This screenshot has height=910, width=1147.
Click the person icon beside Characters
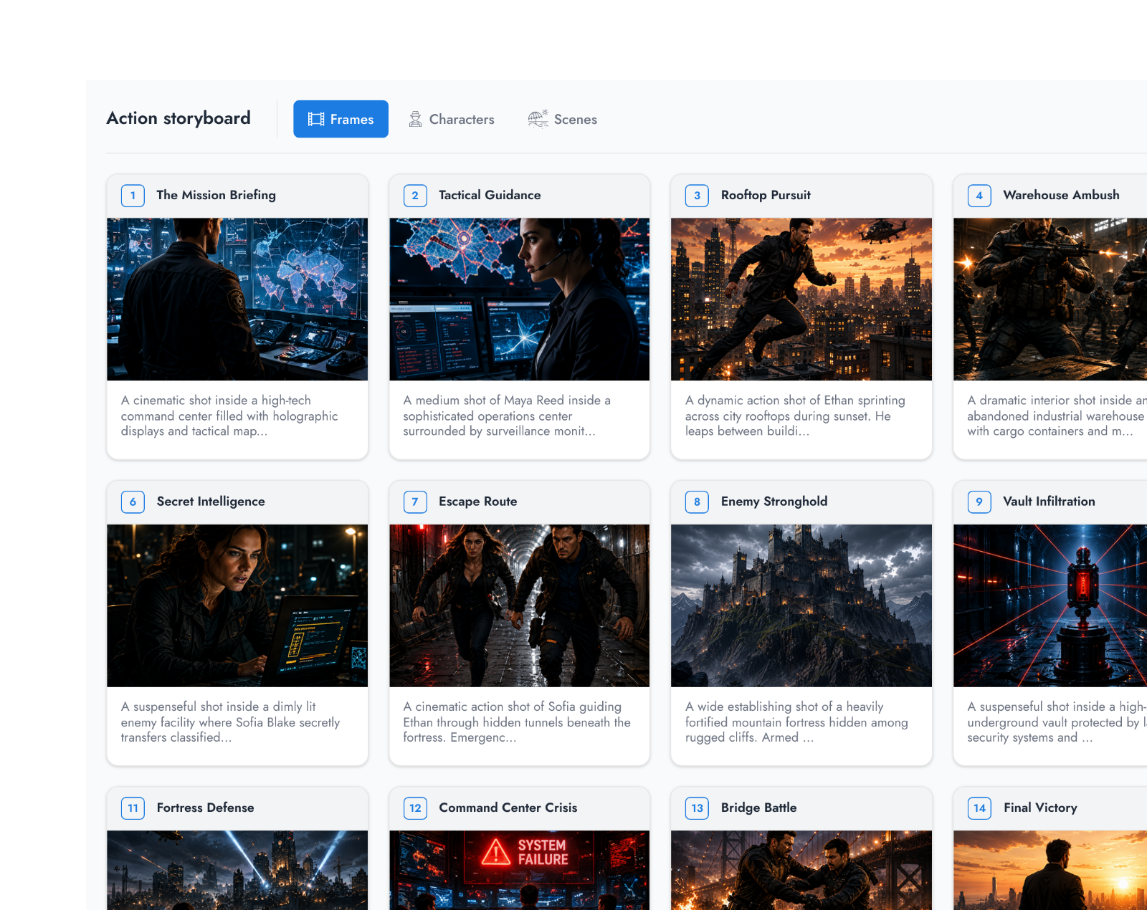pos(415,119)
